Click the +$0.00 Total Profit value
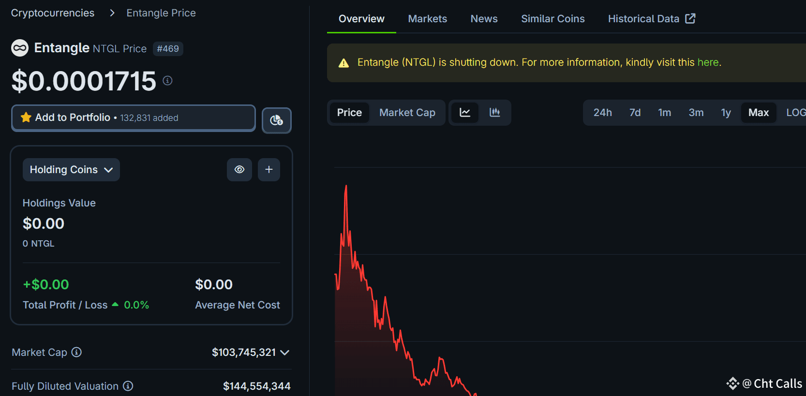The image size is (806, 396). (x=46, y=284)
